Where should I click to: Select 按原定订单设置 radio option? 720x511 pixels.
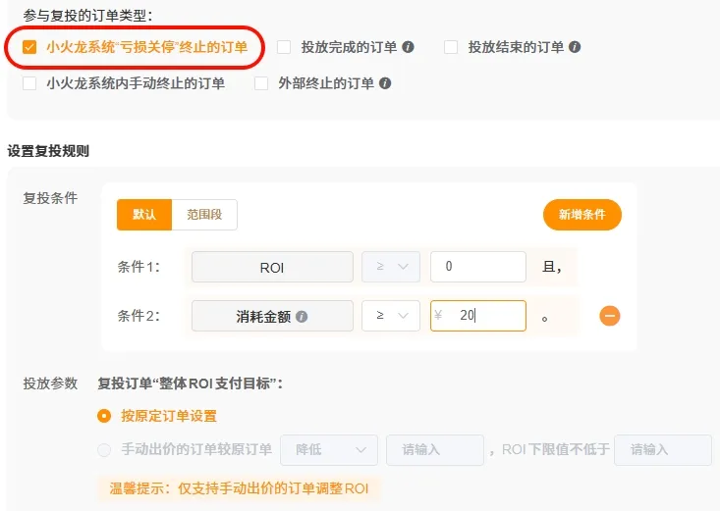point(104,416)
